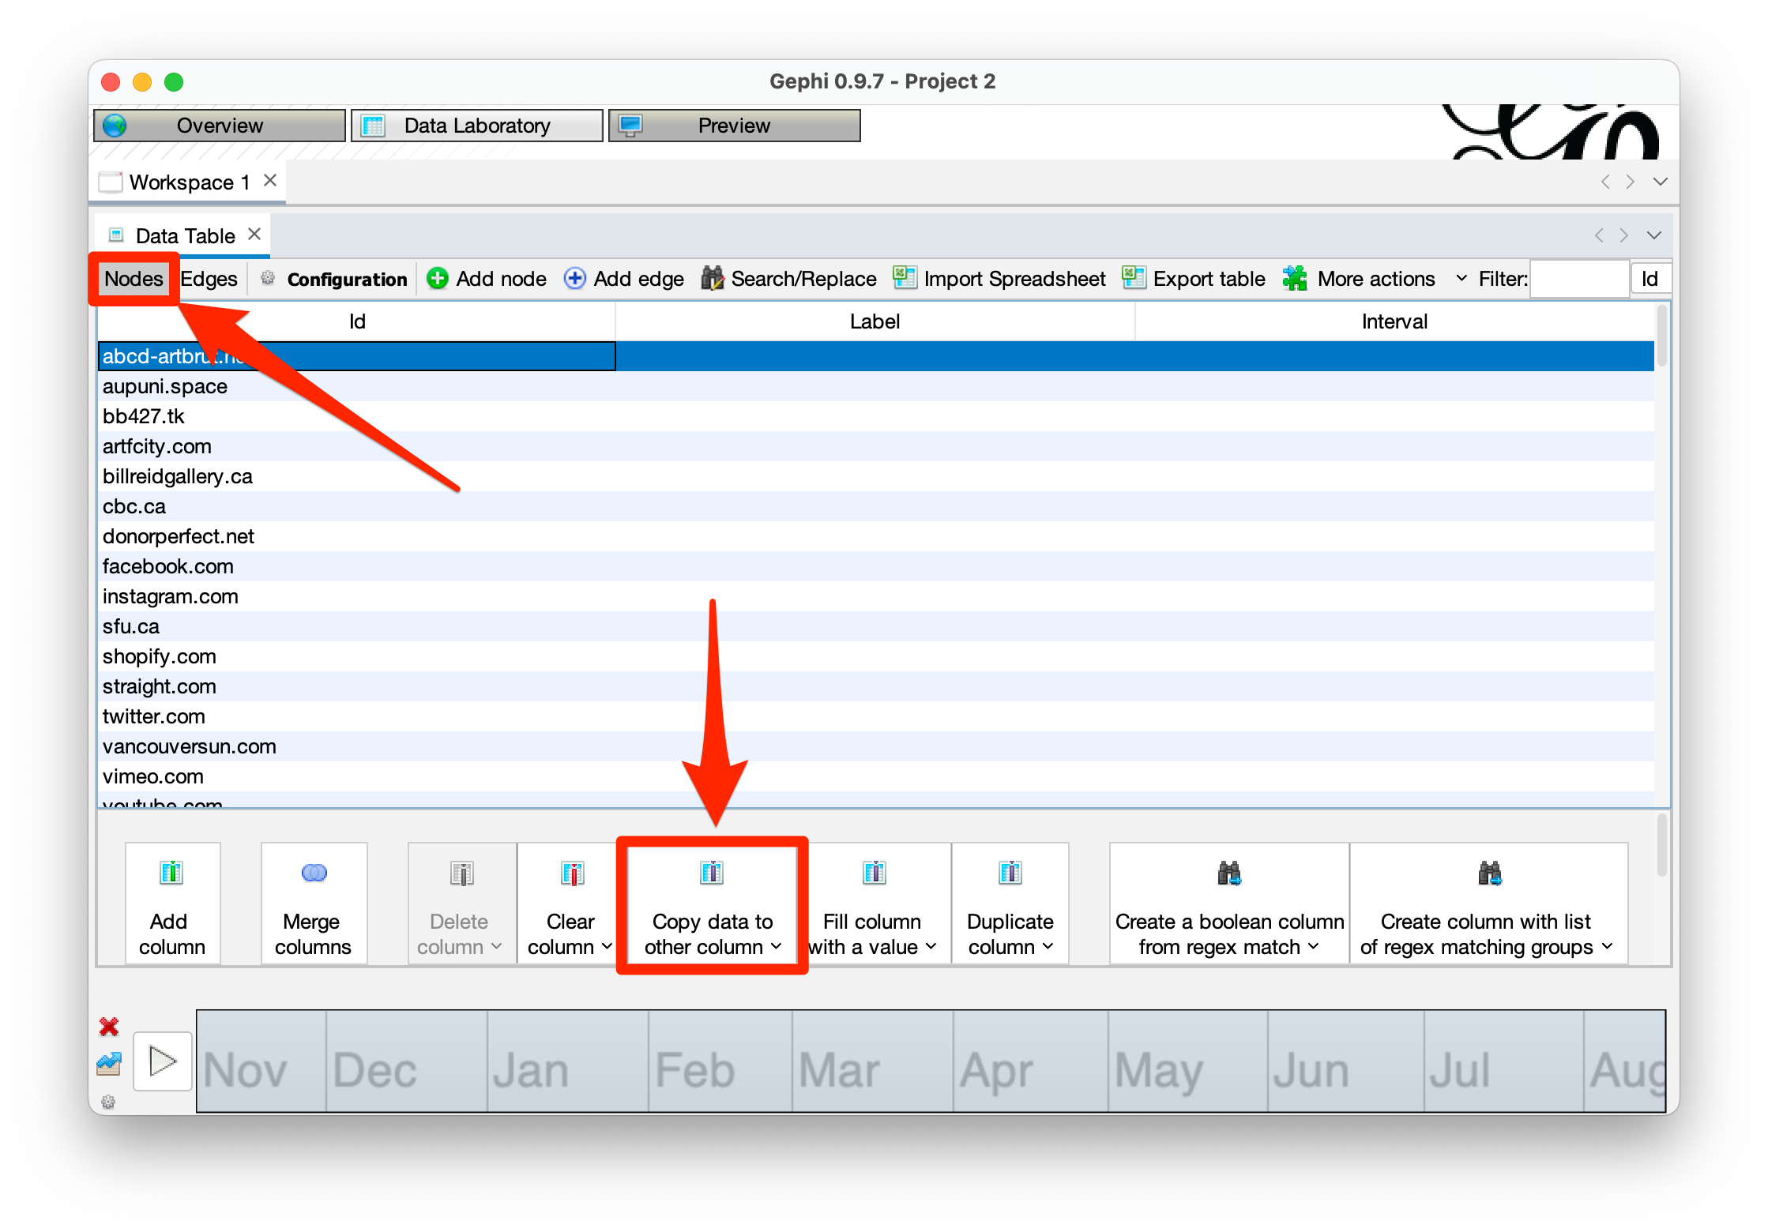Select the donorperfect.net row
The height and width of the screenshot is (1232, 1768).
click(876, 536)
